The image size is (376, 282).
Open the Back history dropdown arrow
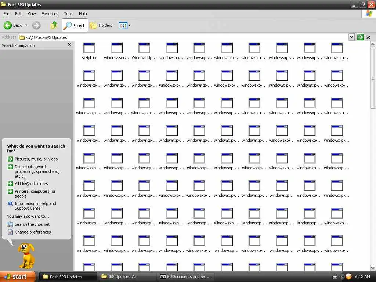tap(26, 25)
